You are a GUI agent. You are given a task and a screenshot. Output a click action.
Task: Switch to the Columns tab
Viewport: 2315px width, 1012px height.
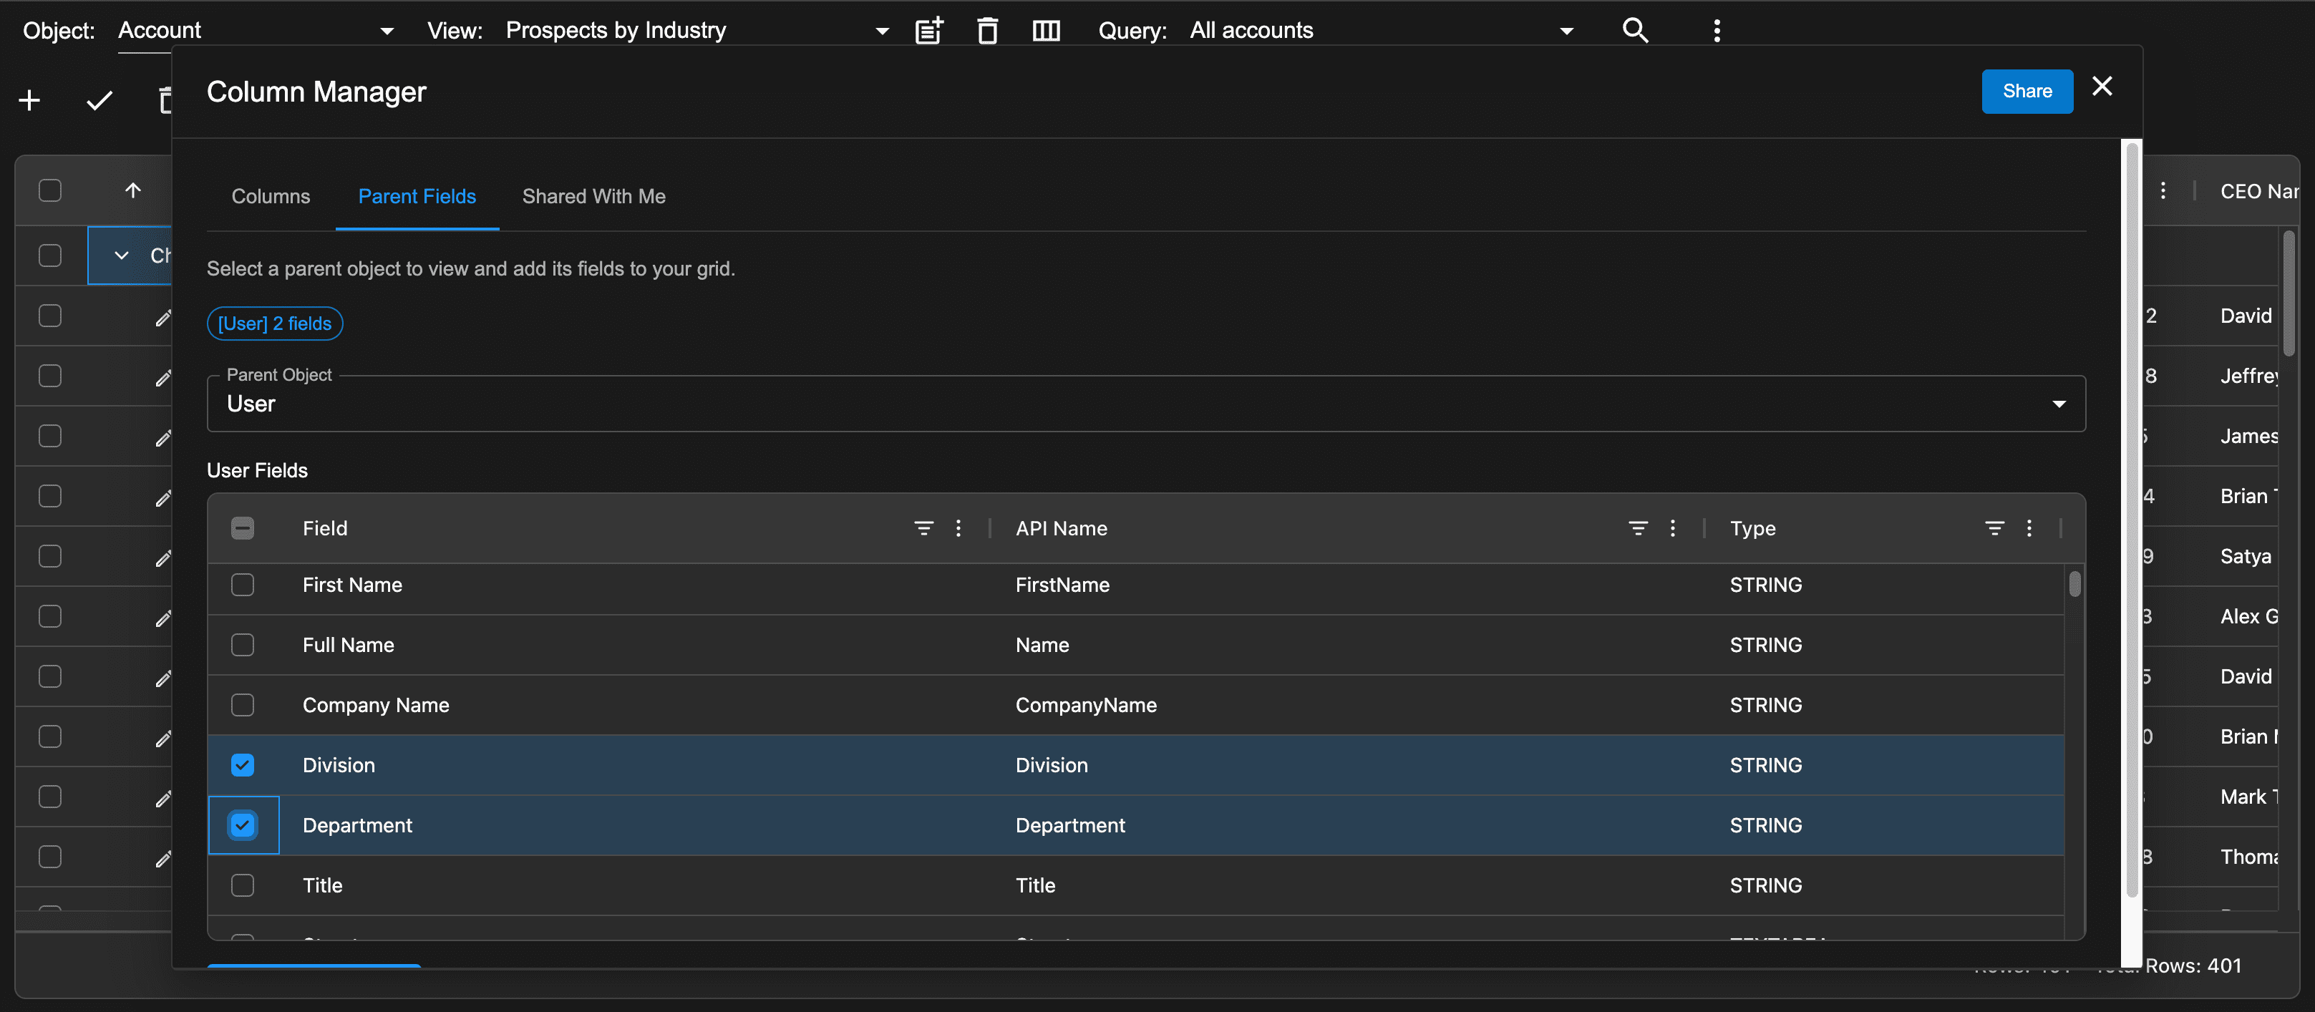click(x=271, y=196)
